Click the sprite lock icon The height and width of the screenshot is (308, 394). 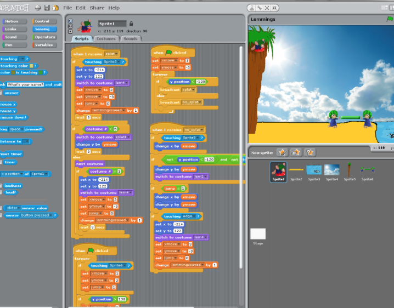[131, 24]
